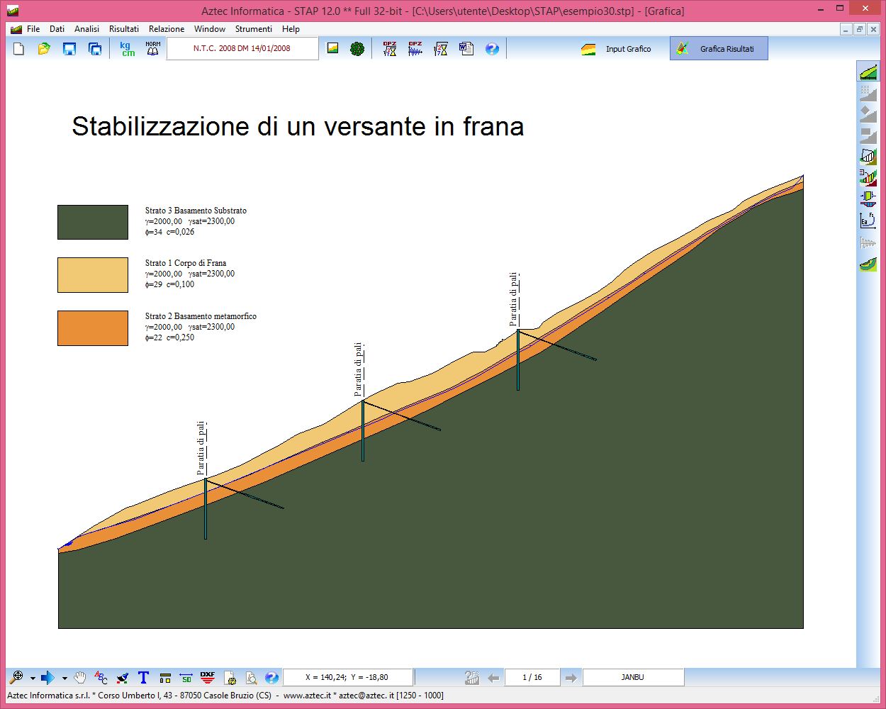Image resolution: width=886 pixels, height=709 pixels.
Task: Open the NORM normative settings icon
Action: click(x=152, y=49)
